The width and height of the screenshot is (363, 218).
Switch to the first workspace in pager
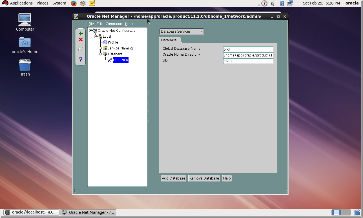click(336, 212)
